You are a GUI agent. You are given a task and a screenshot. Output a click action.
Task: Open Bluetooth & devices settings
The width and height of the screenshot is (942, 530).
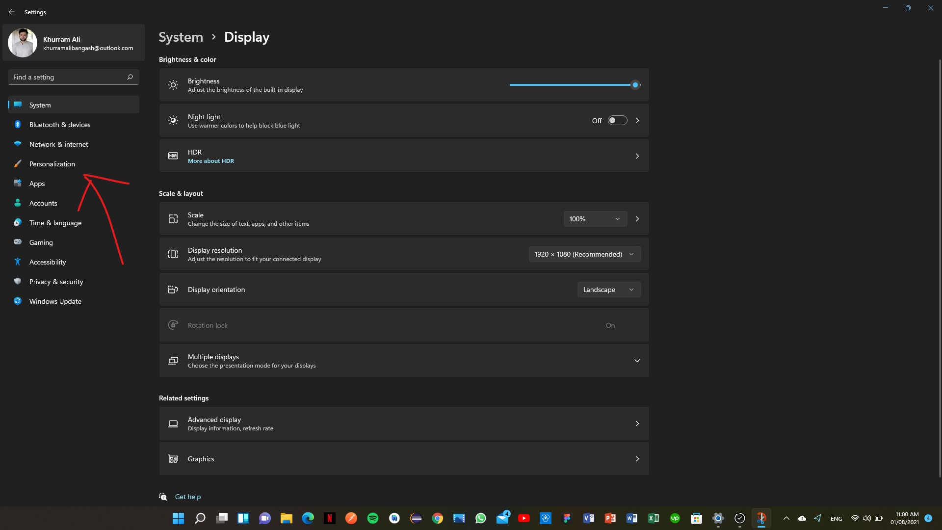pos(59,124)
